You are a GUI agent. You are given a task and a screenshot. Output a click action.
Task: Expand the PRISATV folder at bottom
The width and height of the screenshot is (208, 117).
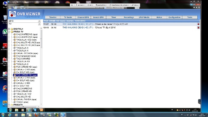pyautogui.click(x=9, y=105)
